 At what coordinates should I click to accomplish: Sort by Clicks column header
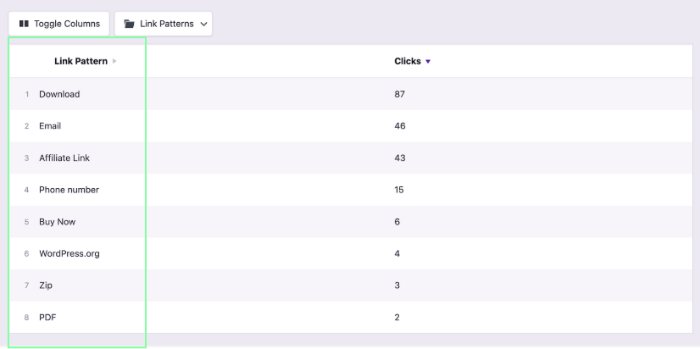tap(408, 61)
